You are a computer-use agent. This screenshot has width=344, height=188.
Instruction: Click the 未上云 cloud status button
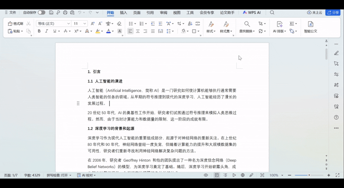(315, 12)
